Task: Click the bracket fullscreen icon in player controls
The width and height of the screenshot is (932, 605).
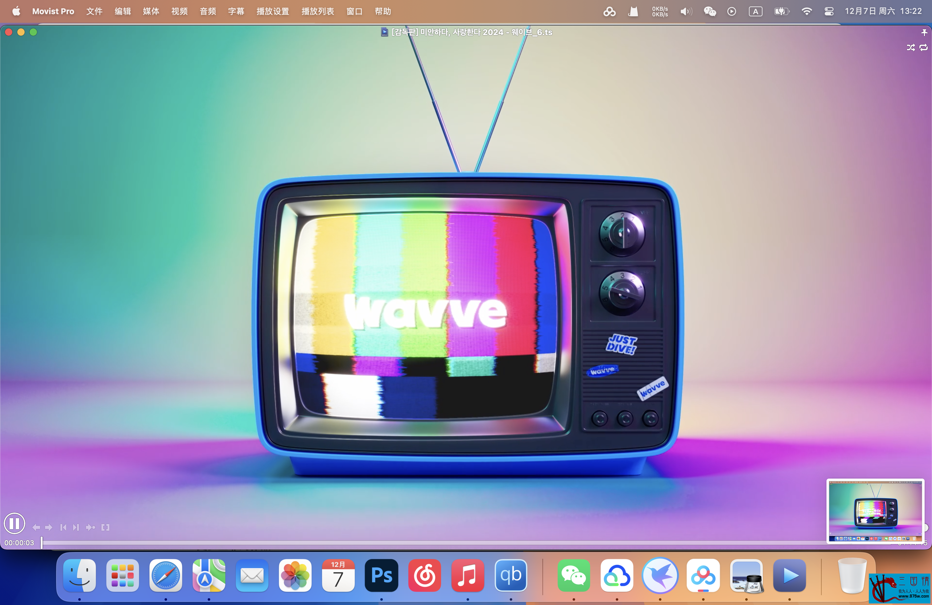Action: click(x=105, y=527)
